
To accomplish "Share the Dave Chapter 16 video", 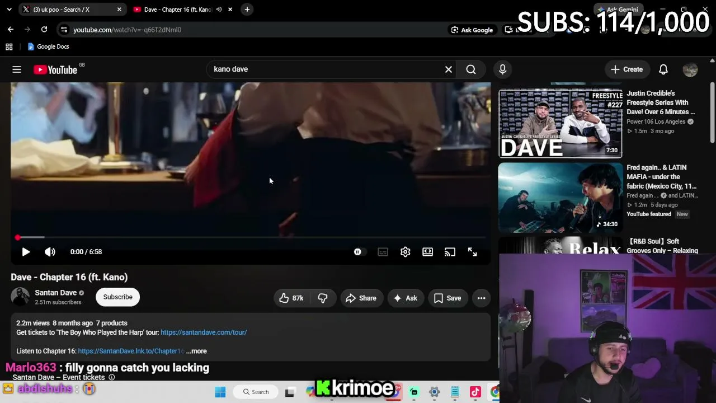I will 361,298.
